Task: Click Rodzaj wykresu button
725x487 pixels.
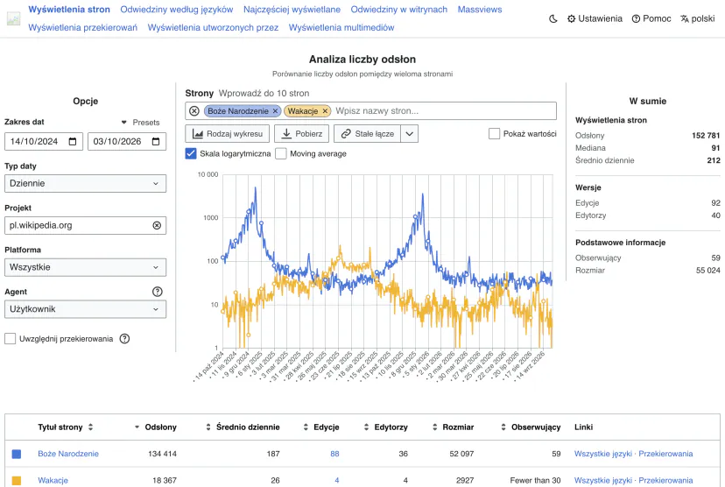Action: pyautogui.click(x=228, y=134)
